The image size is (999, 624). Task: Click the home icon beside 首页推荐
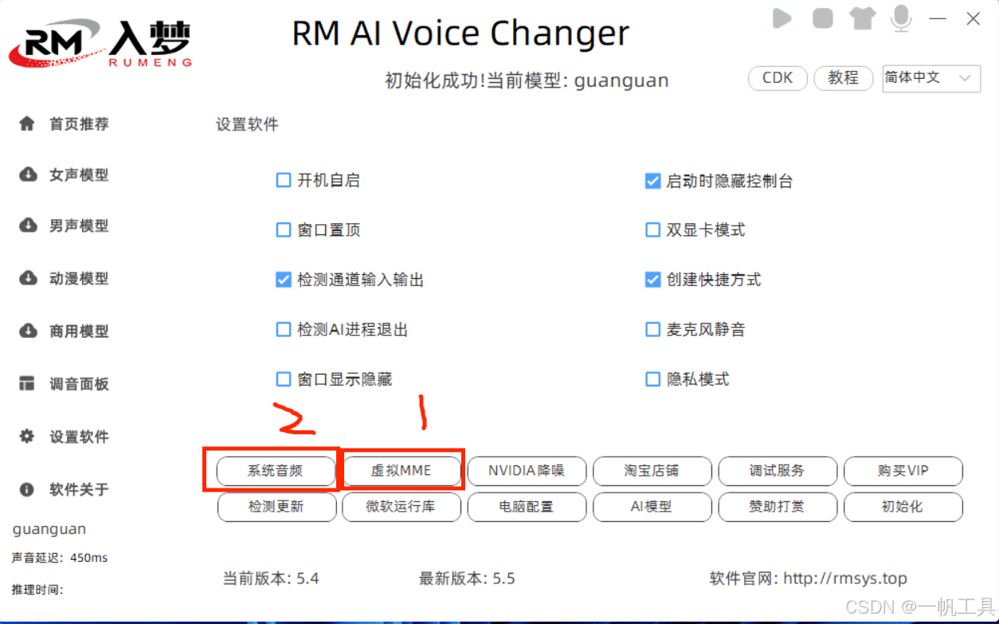pos(27,124)
